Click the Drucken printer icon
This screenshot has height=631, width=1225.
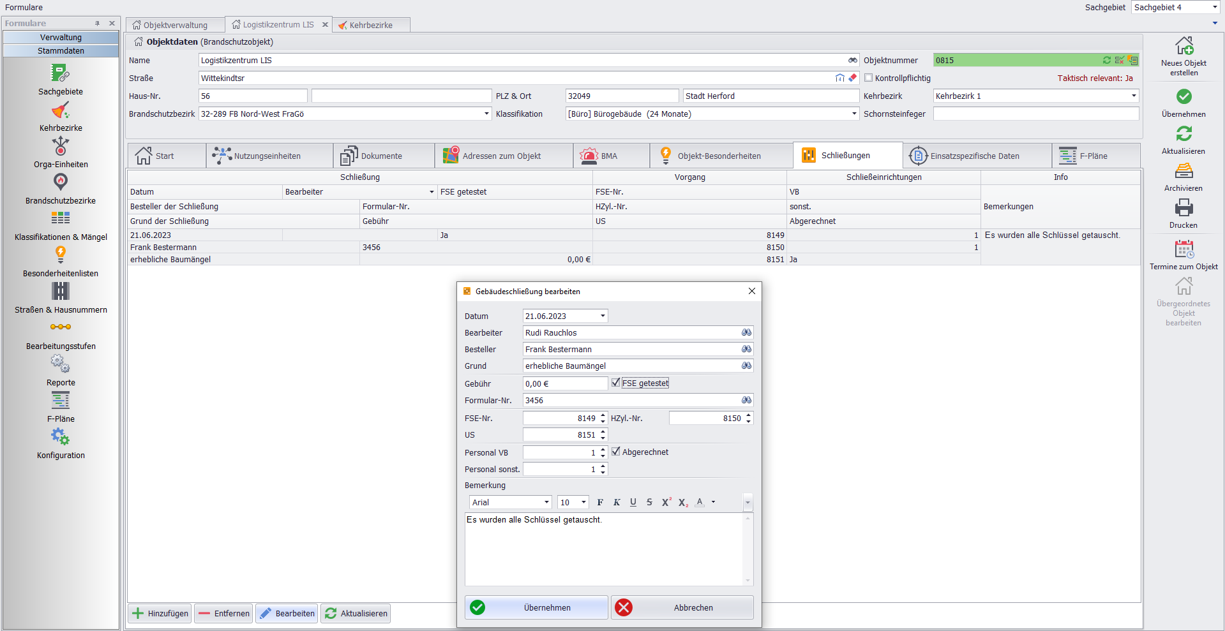(x=1184, y=208)
